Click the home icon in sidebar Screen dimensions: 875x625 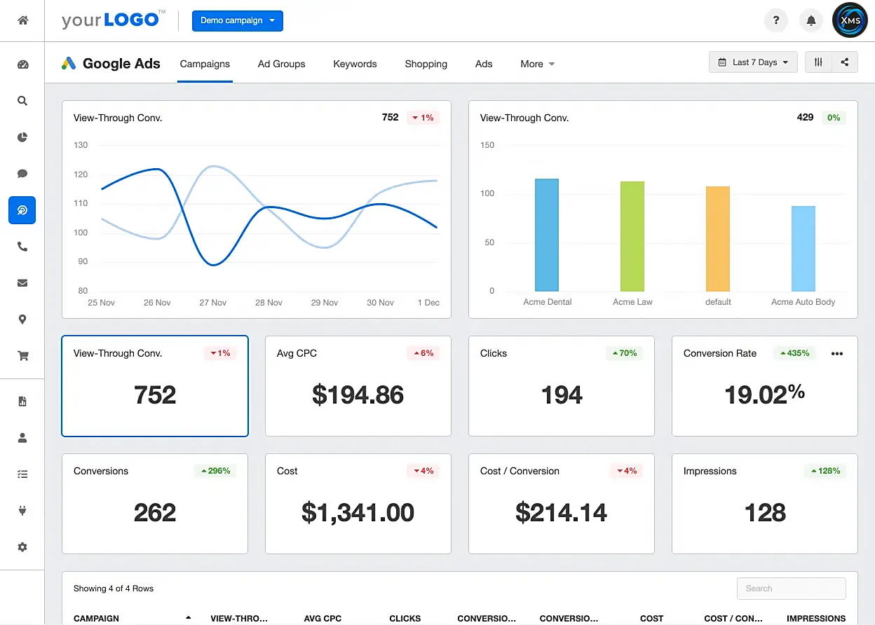pos(22,20)
